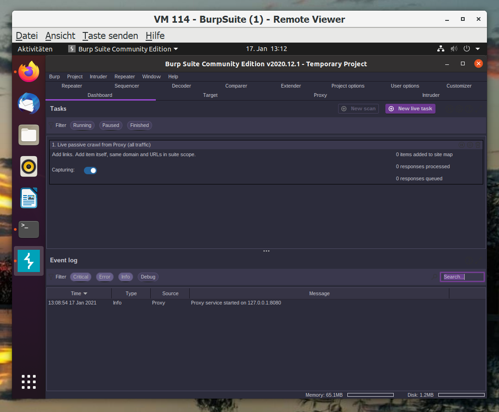Screen dimensions: 499x412
Task: Open Aktivitäten in the top bar
Action: [35, 49]
